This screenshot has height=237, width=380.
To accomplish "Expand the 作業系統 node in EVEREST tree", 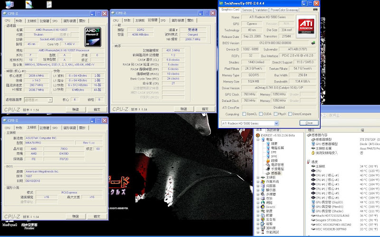I will [258, 182].
